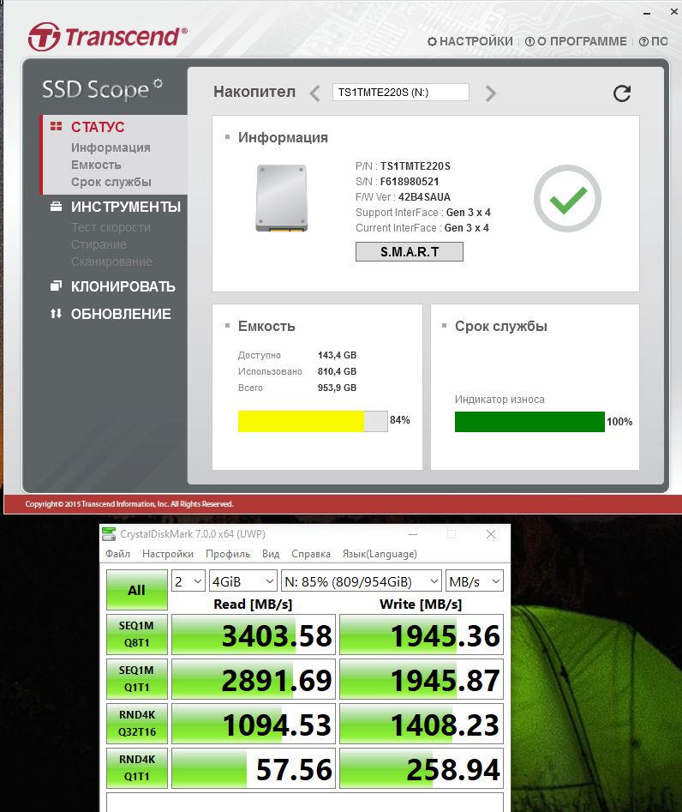Click the CrystalDiskMark title bar icon

109,534
